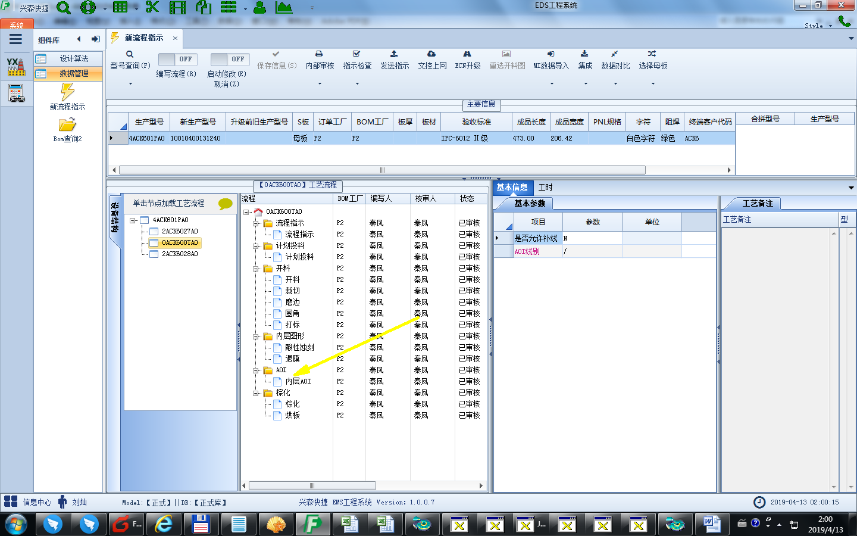
Task: Click the green table grid icon
Action: point(120,7)
